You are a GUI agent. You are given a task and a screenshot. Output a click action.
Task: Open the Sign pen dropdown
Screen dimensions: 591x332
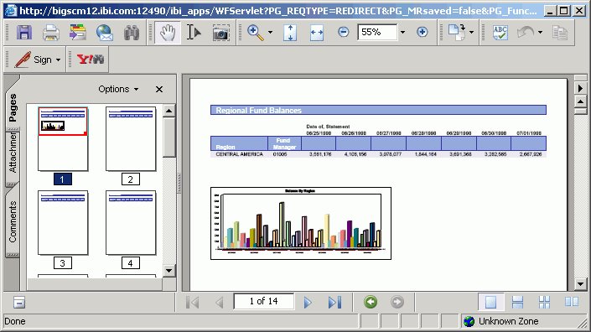tap(38, 60)
